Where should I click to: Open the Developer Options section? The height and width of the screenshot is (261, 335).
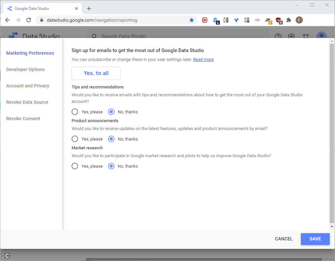click(x=25, y=69)
